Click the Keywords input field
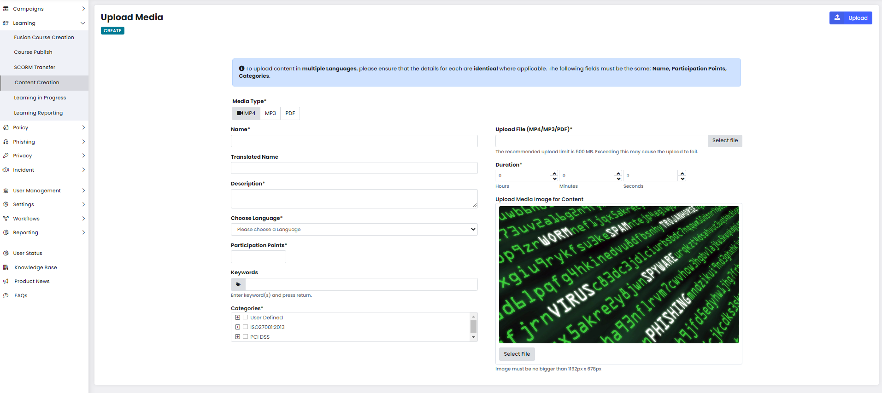882x393 pixels. tap(361, 284)
